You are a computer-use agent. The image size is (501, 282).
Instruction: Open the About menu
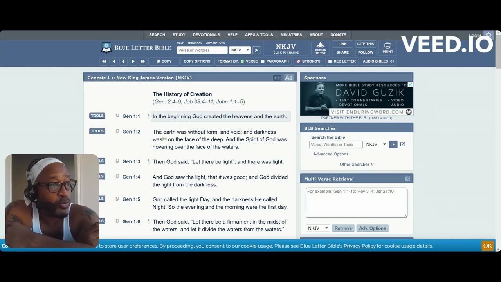[316, 35]
